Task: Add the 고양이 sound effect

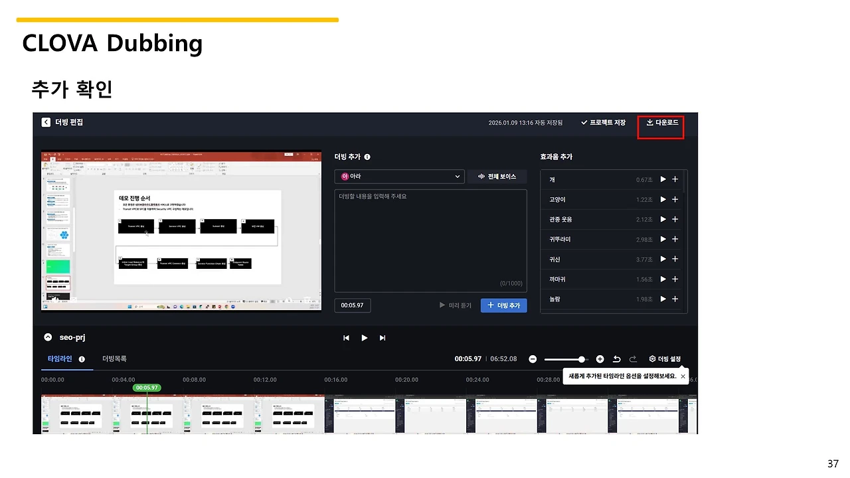Action: (675, 199)
